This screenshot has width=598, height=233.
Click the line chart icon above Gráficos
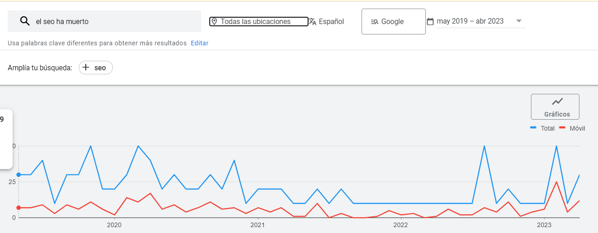tap(557, 102)
